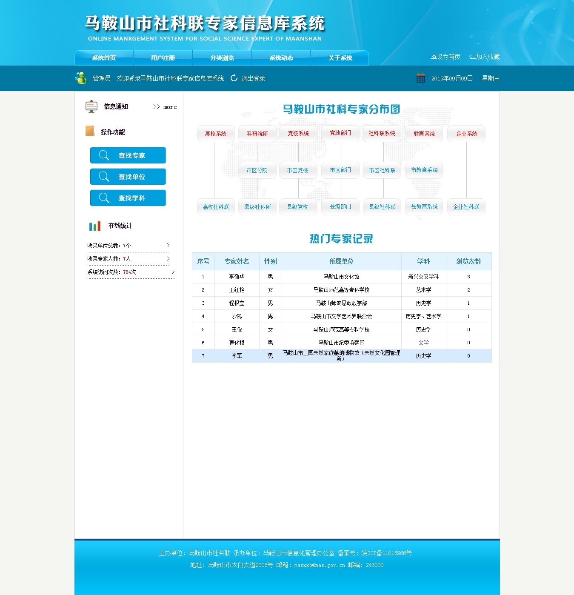Viewport: 574px width, 595px height.
Task: Click unit cell 马鞍山市文学艺术界联合会
Action: pos(341,316)
